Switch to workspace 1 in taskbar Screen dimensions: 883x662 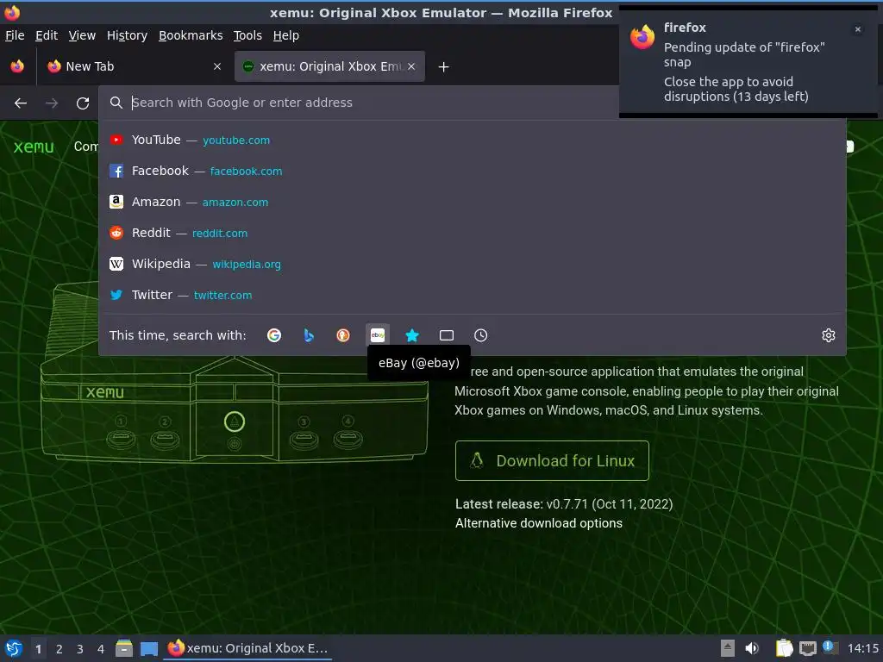click(x=38, y=649)
